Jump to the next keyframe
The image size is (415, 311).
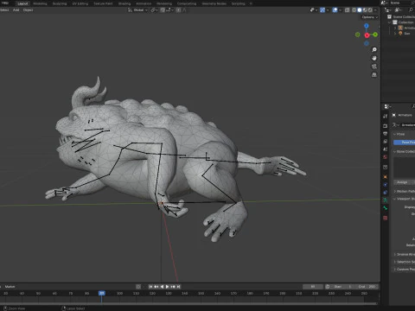pyautogui.click(x=173, y=287)
